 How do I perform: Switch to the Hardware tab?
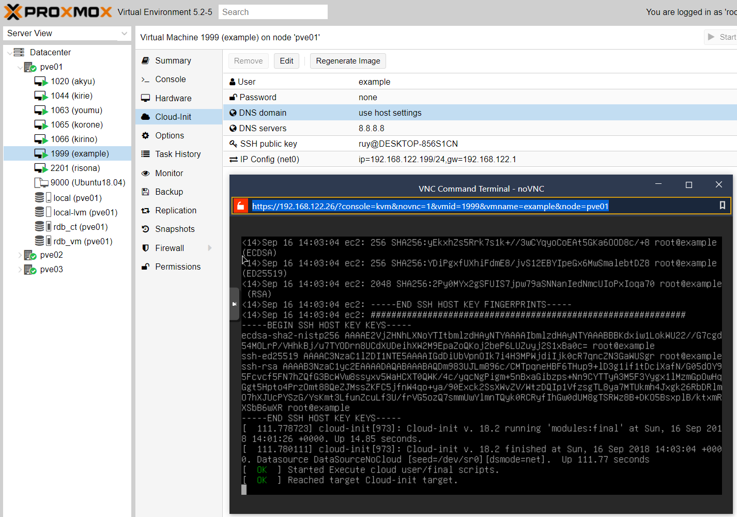(173, 98)
